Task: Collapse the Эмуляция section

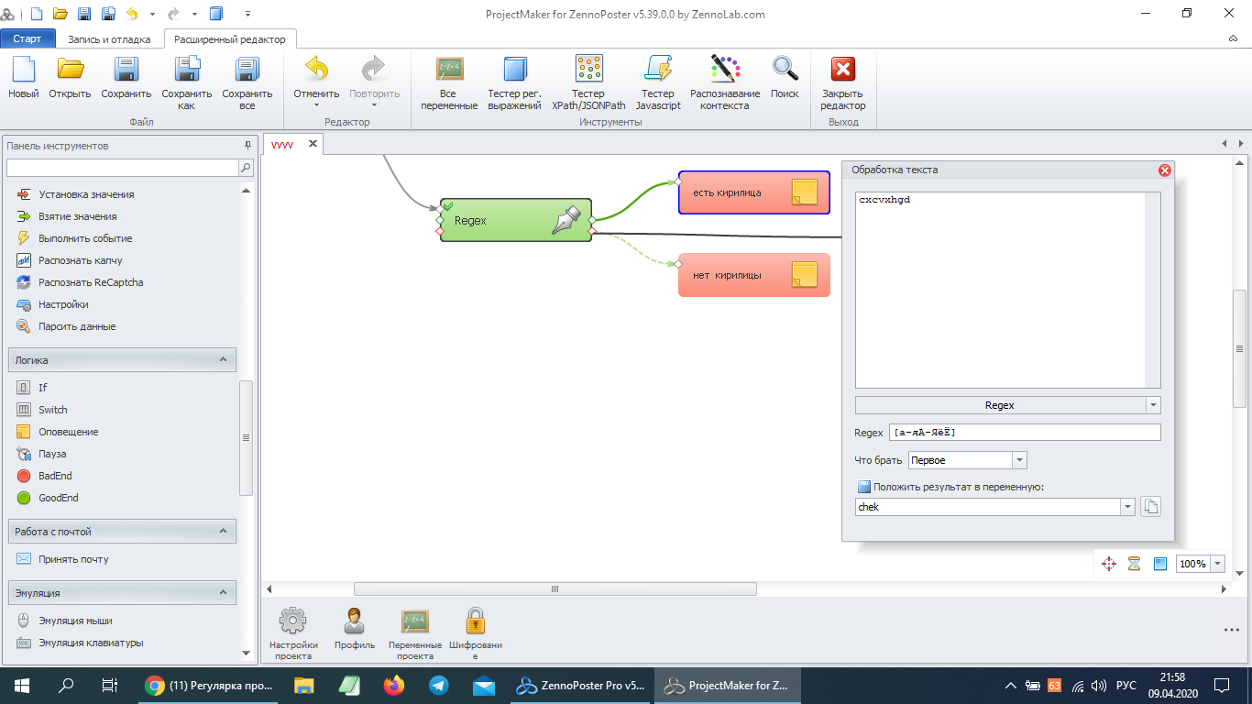Action: 223,593
